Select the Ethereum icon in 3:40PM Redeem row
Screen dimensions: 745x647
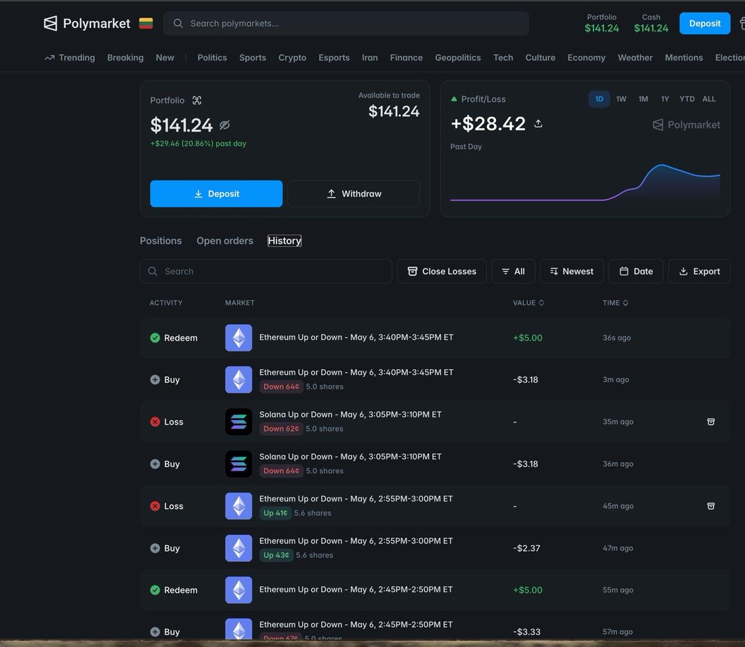coord(238,338)
